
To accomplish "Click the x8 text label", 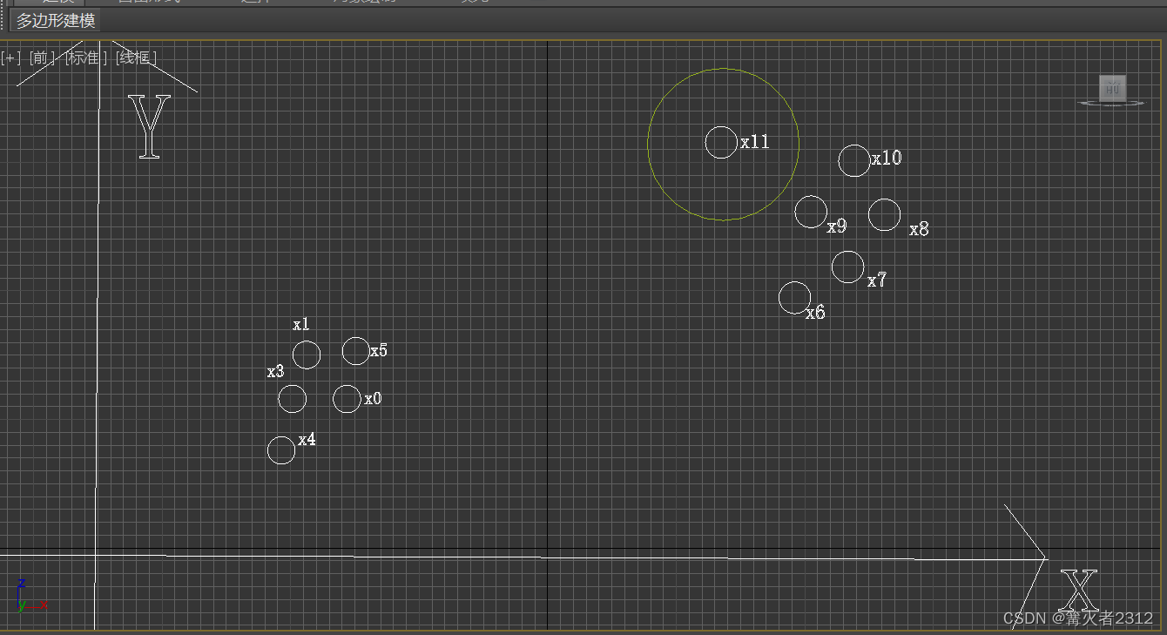I will [x=919, y=229].
